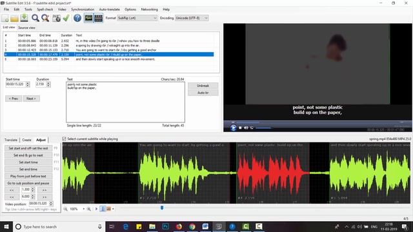Image resolution: width=413 pixels, height=232 pixels.
Task: Open the Encoding Unicode dropdown
Action: pyautogui.click(x=192, y=18)
